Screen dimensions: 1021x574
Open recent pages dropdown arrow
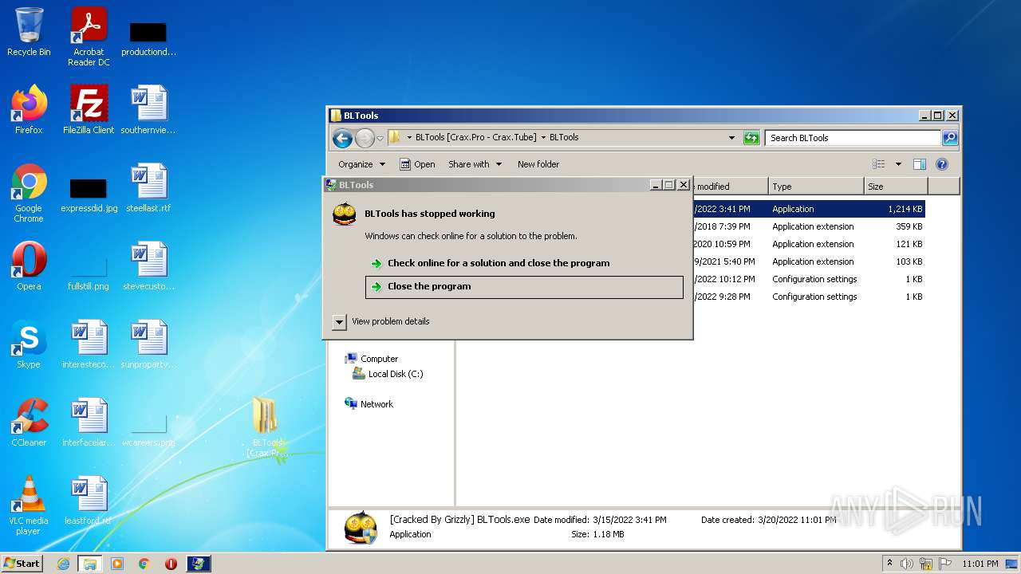380,138
